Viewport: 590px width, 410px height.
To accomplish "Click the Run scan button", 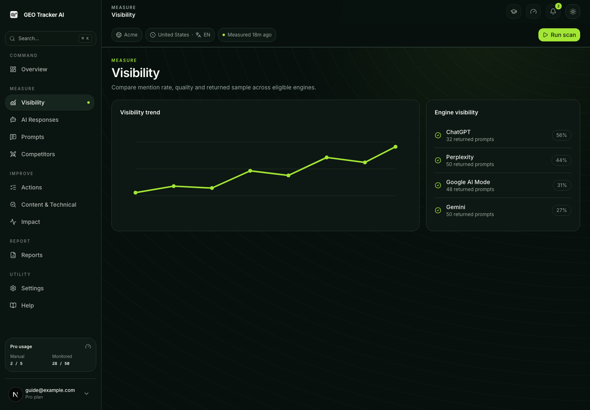I will [x=559, y=35].
